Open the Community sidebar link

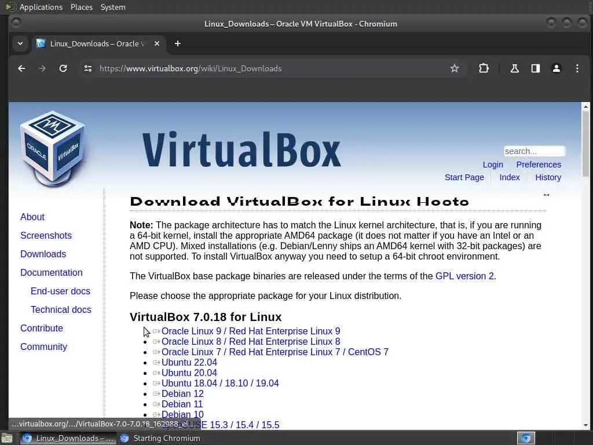click(43, 346)
